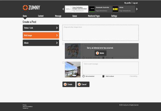Tick the checkbox beside the cartoon image
The width and height of the screenshot is (161, 111).
coord(63,44)
